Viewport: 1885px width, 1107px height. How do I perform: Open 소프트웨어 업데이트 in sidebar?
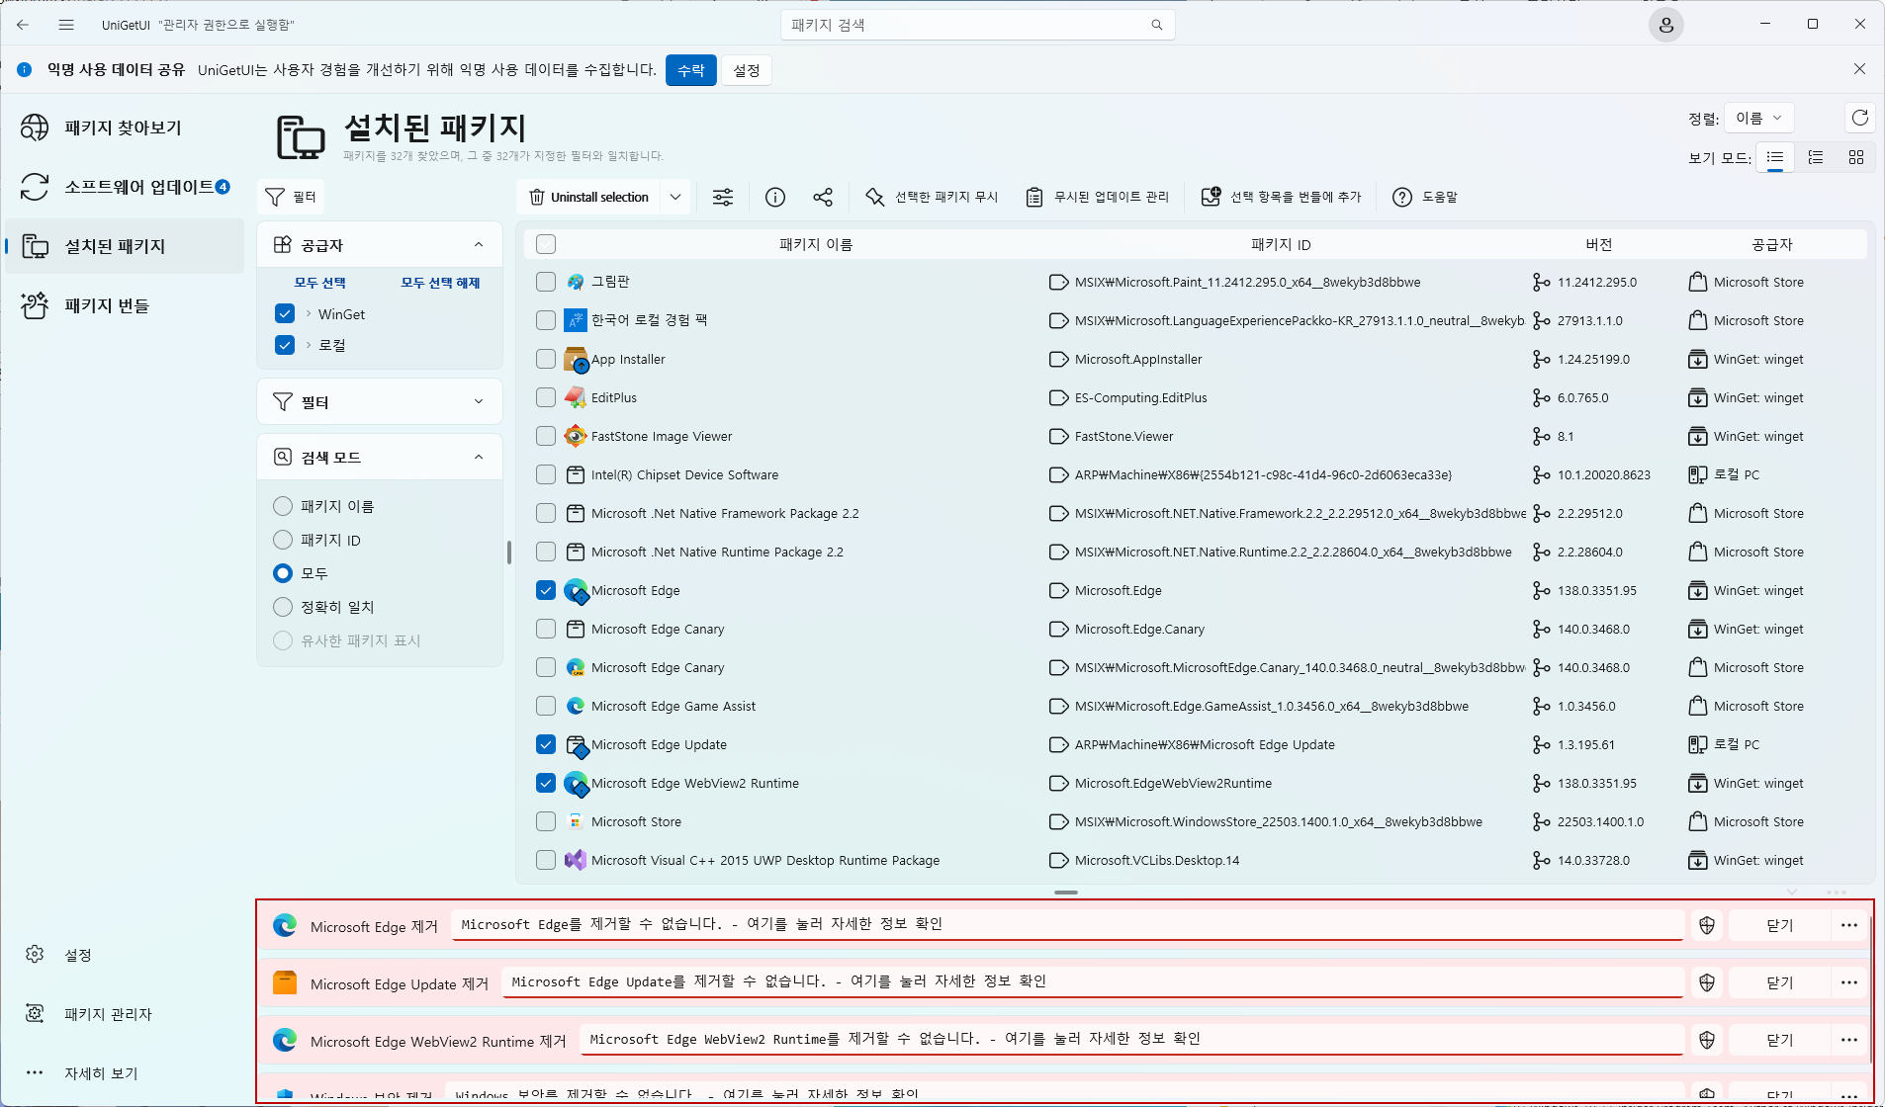click(x=125, y=187)
